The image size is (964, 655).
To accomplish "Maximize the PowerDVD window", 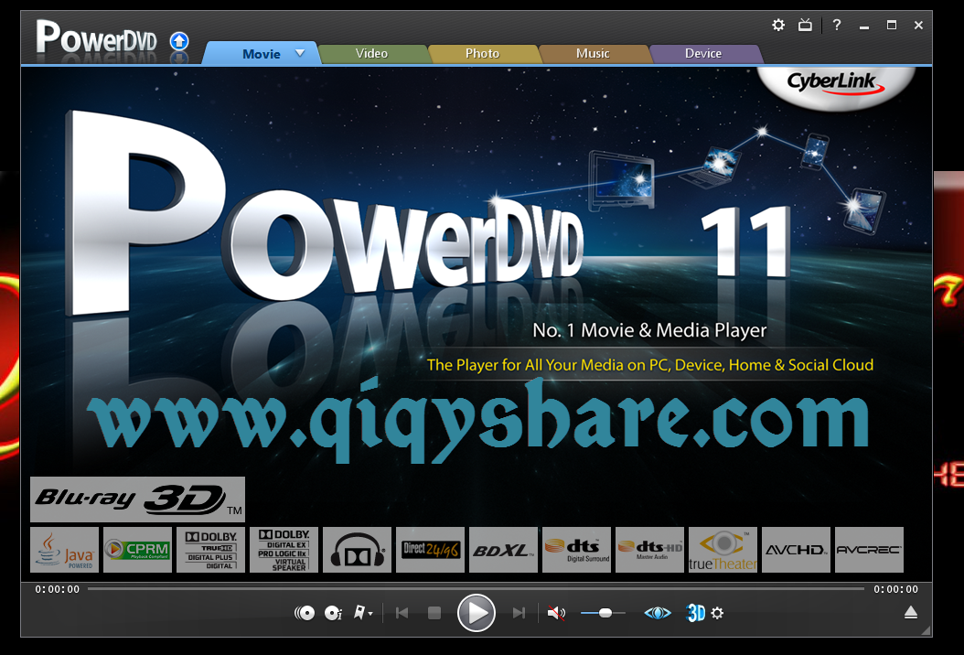I will (x=892, y=26).
